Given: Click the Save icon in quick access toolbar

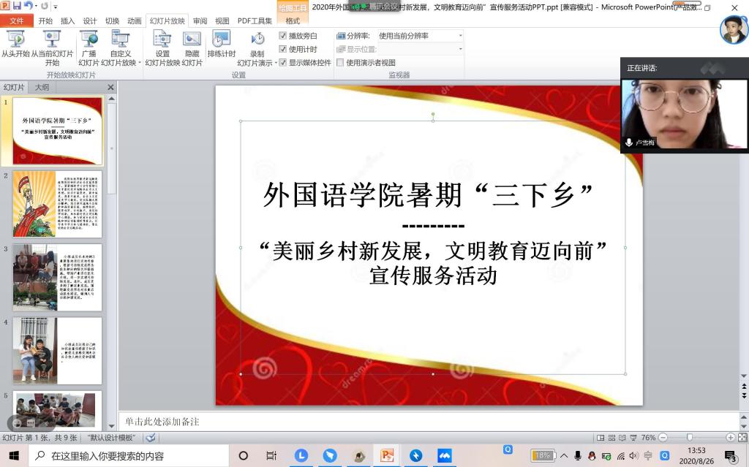Looking at the screenshot, I should 16,6.
